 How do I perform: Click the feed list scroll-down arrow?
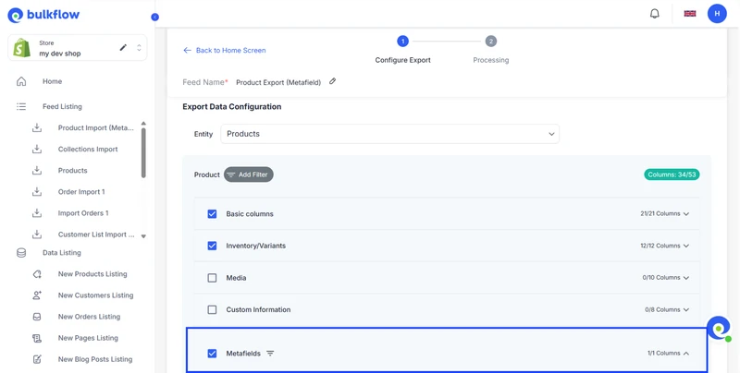tap(143, 236)
